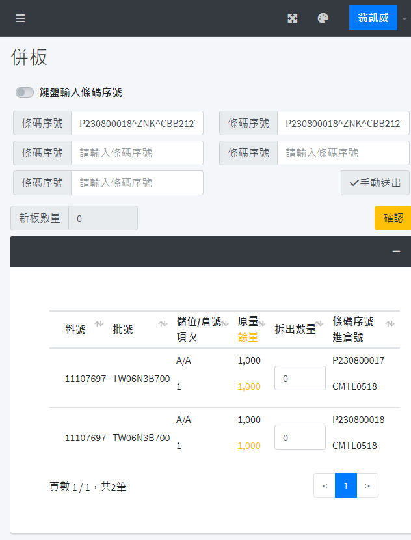Focus top right 條碼序號 field with P230800018
This screenshot has height=540, width=411.
coord(343,123)
